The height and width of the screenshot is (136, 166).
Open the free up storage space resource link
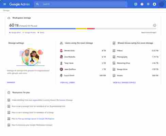coord(33,119)
